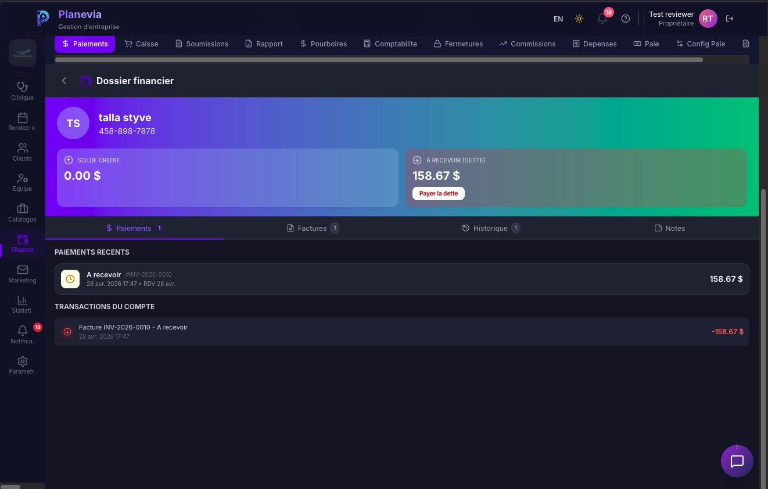768x489 pixels.
Task: Open Rendez-v. calendar in sidebar
Action: click(22, 122)
